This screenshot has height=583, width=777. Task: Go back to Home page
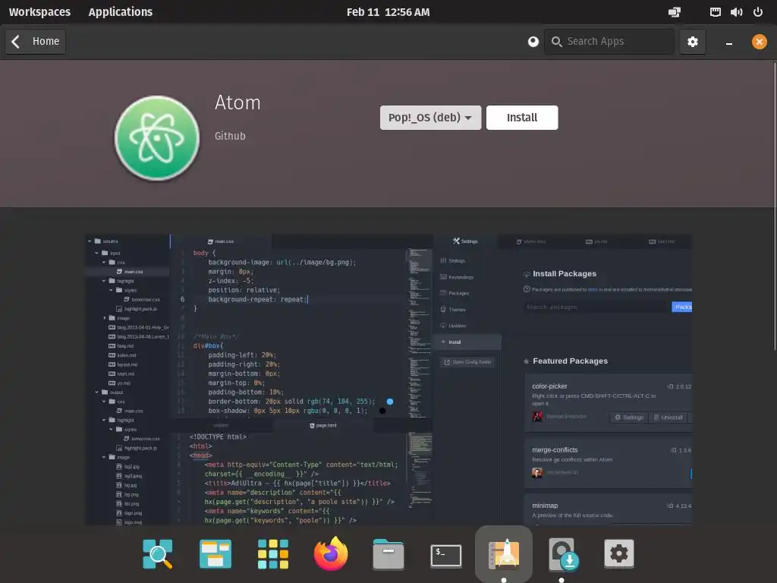point(35,41)
